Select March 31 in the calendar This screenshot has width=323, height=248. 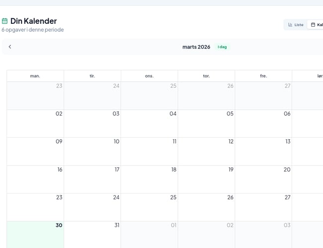click(92, 234)
